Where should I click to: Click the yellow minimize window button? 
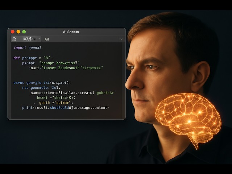[18, 32]
